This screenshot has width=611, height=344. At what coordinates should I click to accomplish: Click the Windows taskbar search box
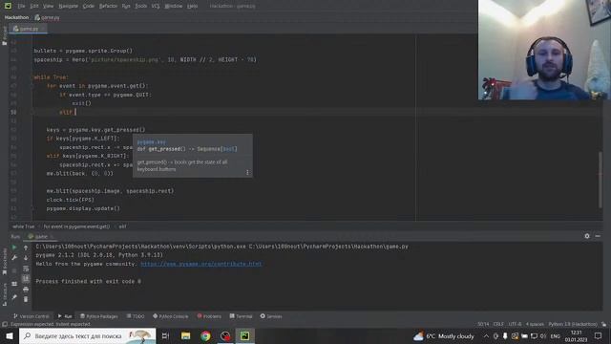[x=87, y=335]
